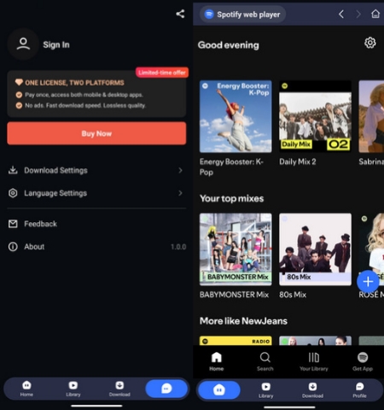Open Daily Mix 2 cover
The height and width of the screenshot is (410, 384).
[315, 116]
